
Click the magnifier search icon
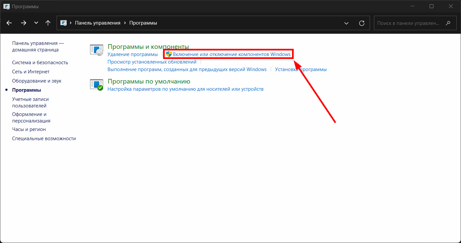(448, 23)
